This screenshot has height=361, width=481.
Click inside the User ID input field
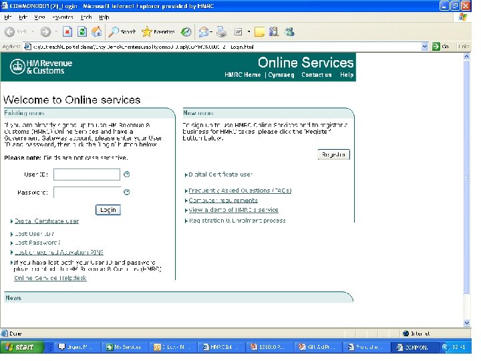87,174
